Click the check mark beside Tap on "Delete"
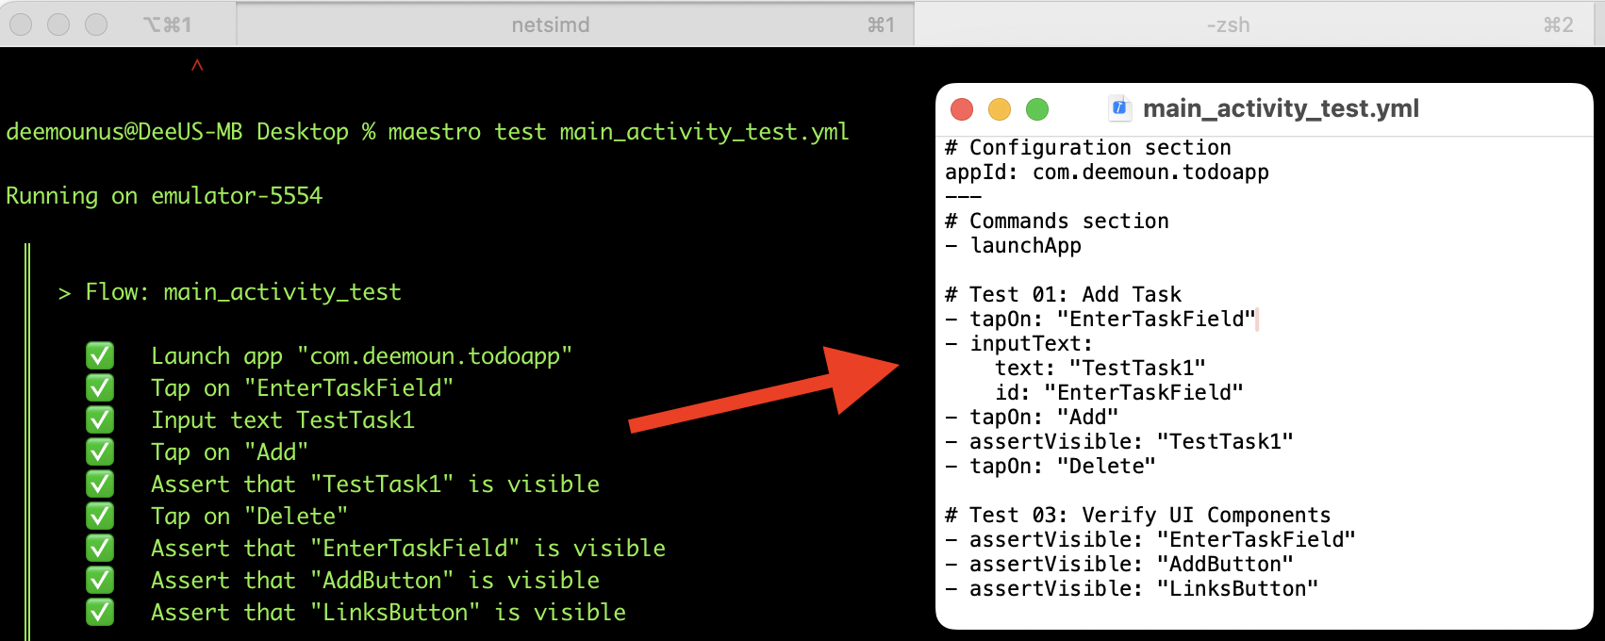 (x=100, y=517)
